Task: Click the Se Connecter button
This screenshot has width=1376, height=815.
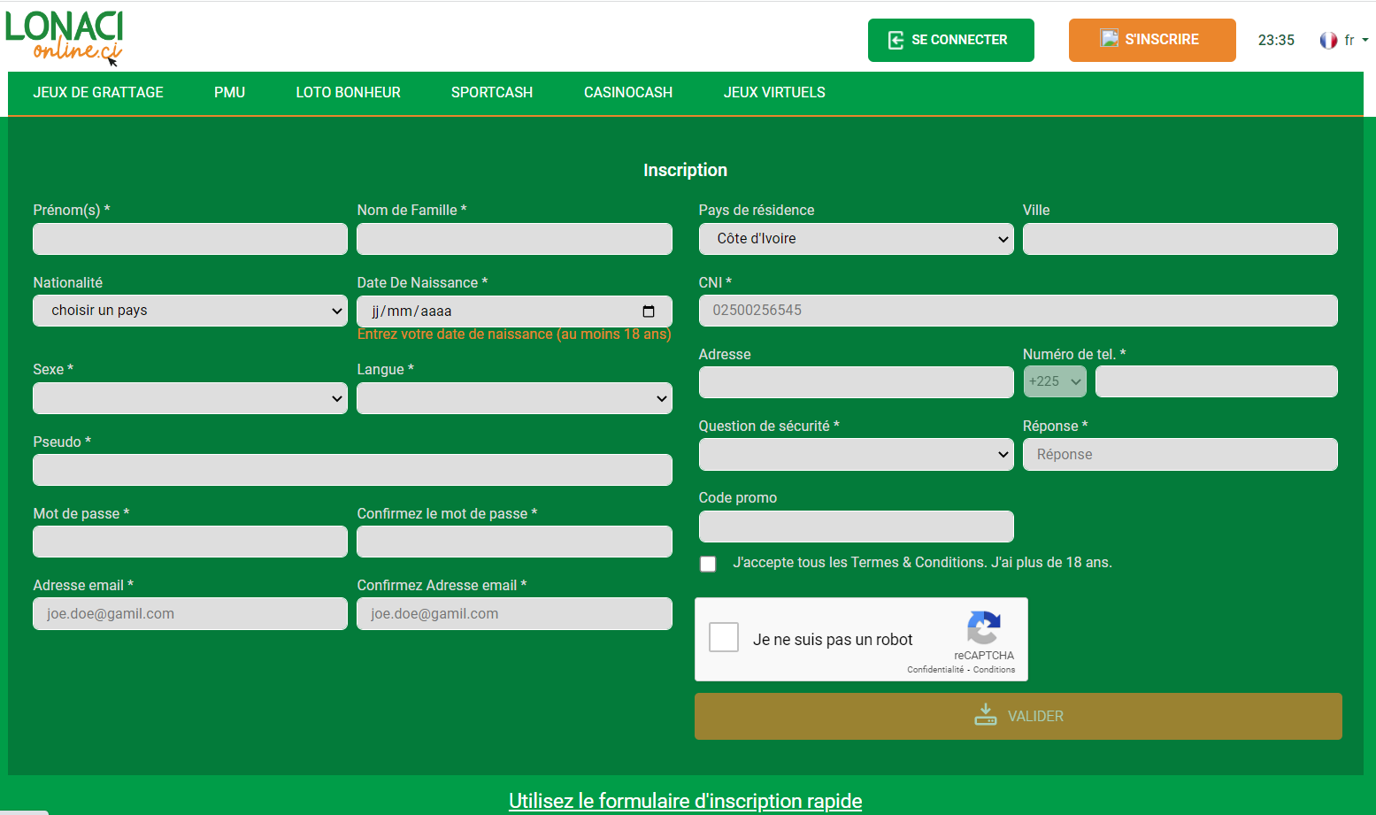Action: pyautogui.click(x=951, y=40)
